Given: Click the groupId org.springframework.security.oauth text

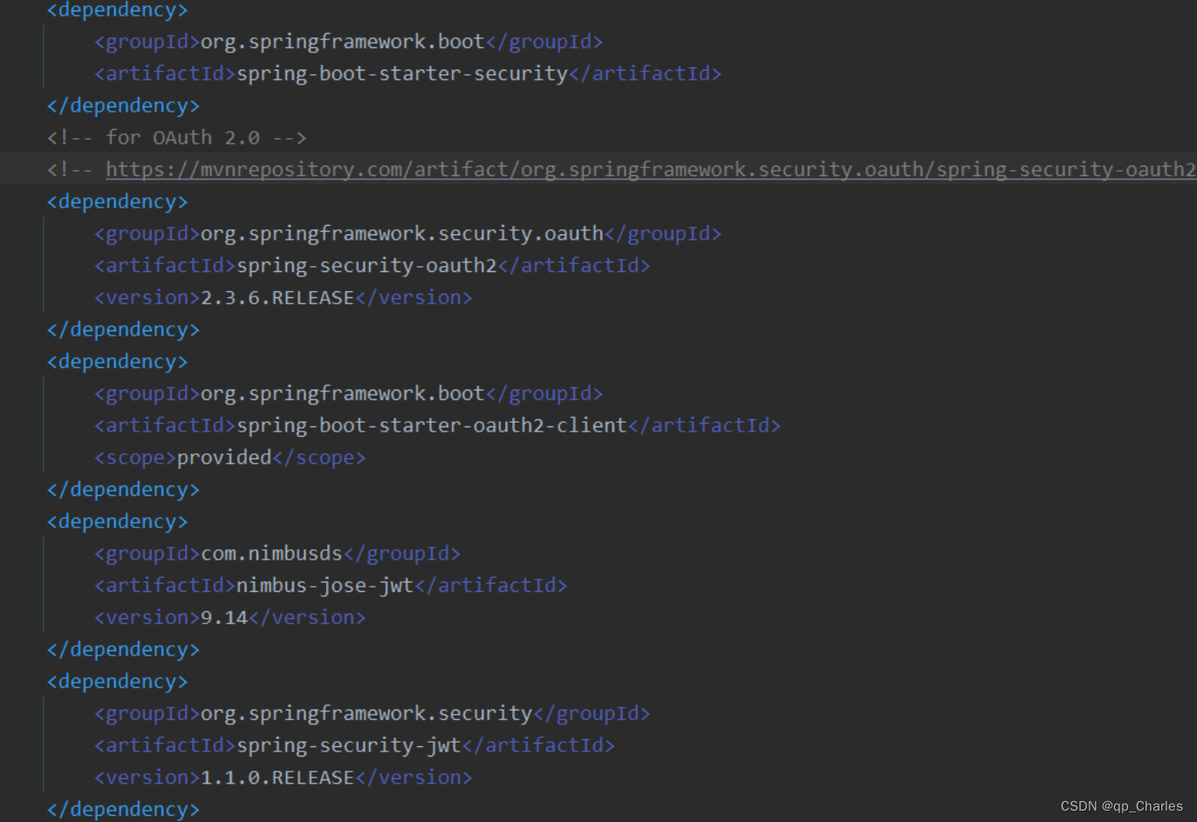Looking at the screenshot, I should pyautogui.click(x=401, y=233).
